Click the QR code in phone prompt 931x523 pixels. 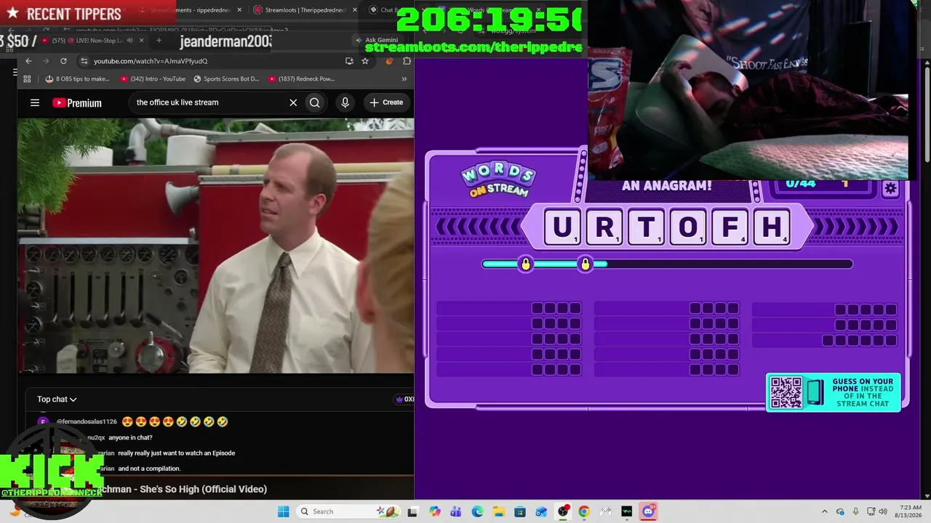pyautogui.click(x=786, y=393)
